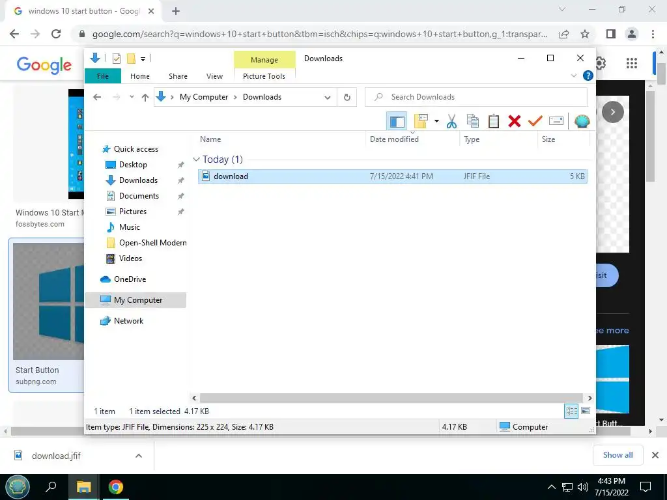This screenshot has width=667, height=500.
Task: Click the Properties checkmark icon in title bar
Action: point(116,59)
